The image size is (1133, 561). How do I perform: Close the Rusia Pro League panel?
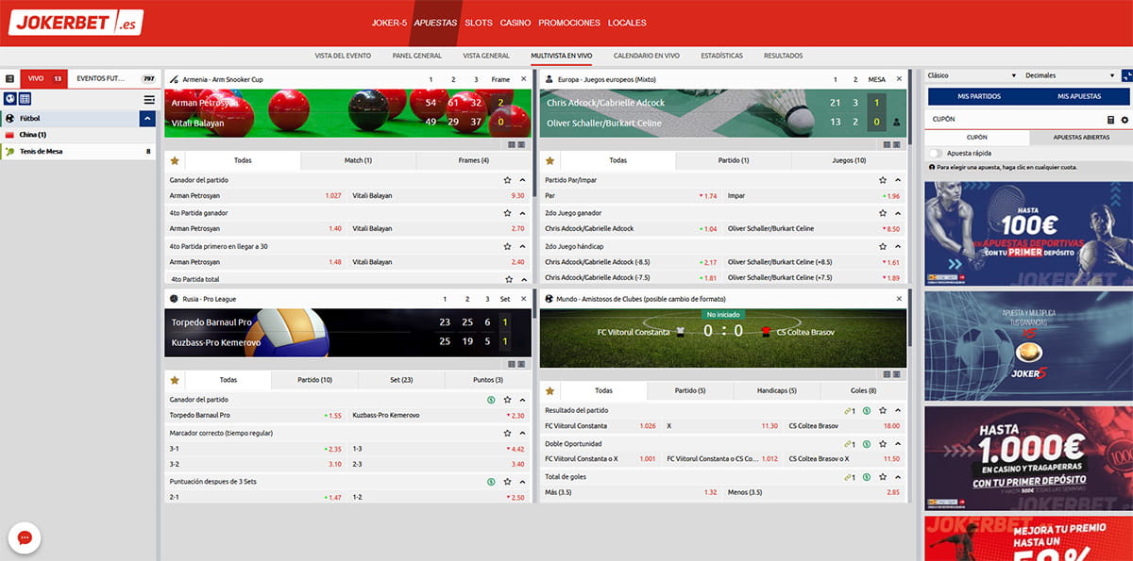click(x=523, y=298)
